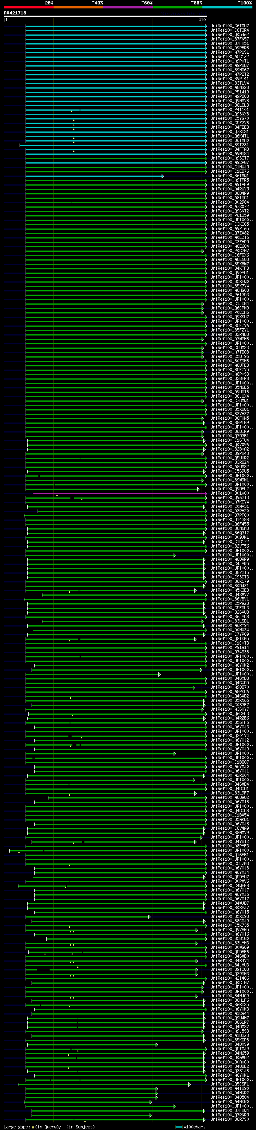Choose UniRef100_P51419 in the hit list
The image size is (256, 1130).
(230, 92)
